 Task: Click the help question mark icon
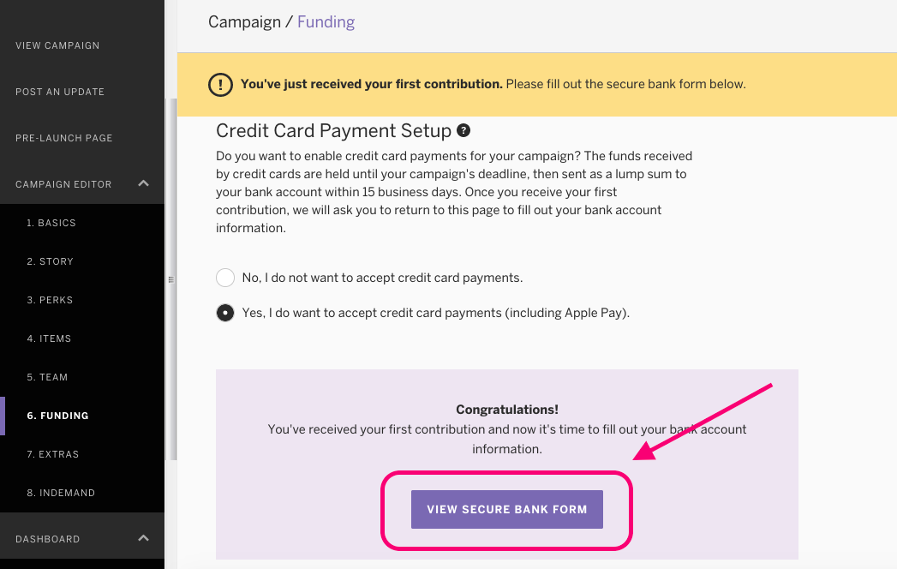pos(463,131)
